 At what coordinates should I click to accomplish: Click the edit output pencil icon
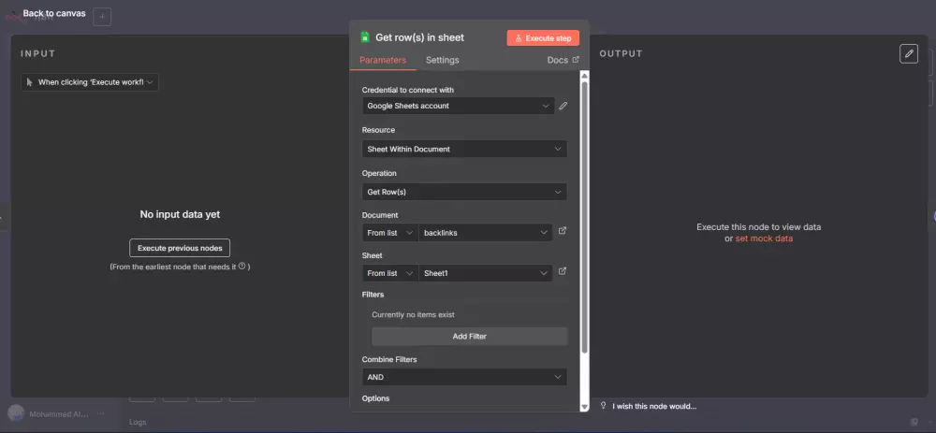(909, 53)
